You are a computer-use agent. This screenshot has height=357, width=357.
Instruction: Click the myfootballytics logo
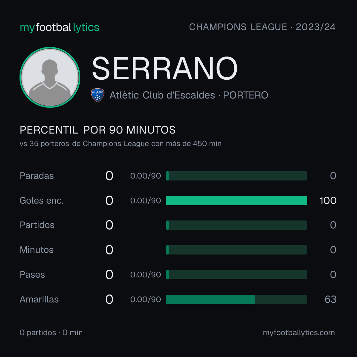point(59,27)
